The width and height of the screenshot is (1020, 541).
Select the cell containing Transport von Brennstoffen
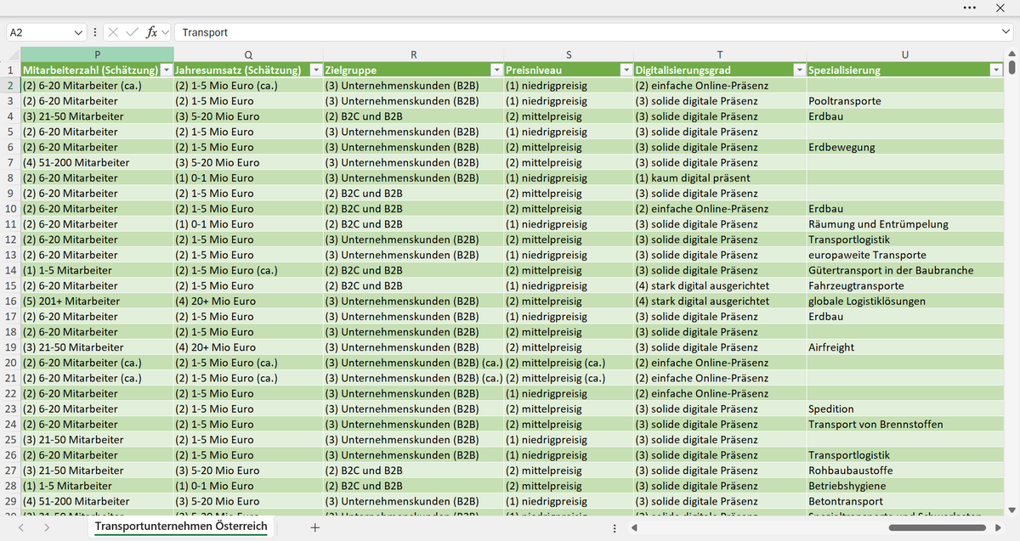tap(905, 424)
